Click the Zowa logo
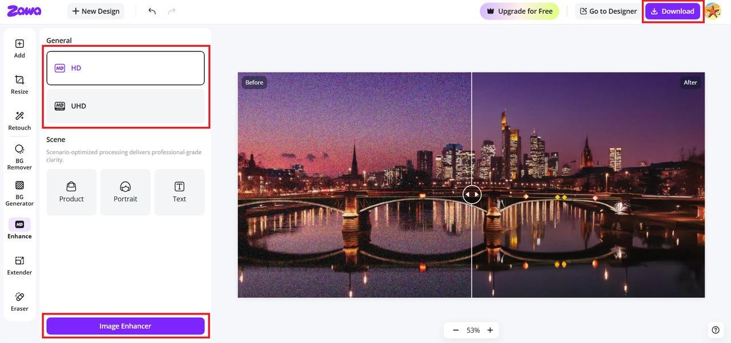Viewport: 731px width, 343px height. (24, 11)
